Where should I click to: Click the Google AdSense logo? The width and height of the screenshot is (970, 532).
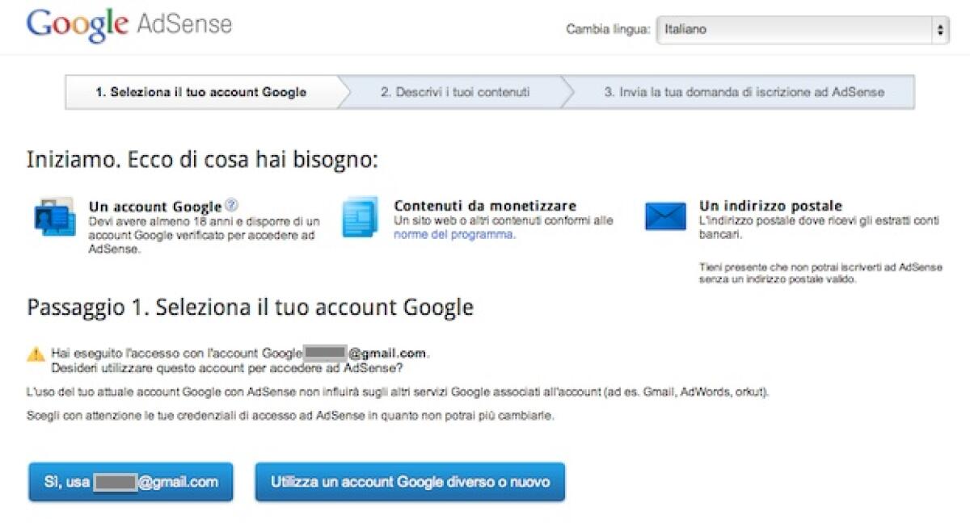click(129, 24)
